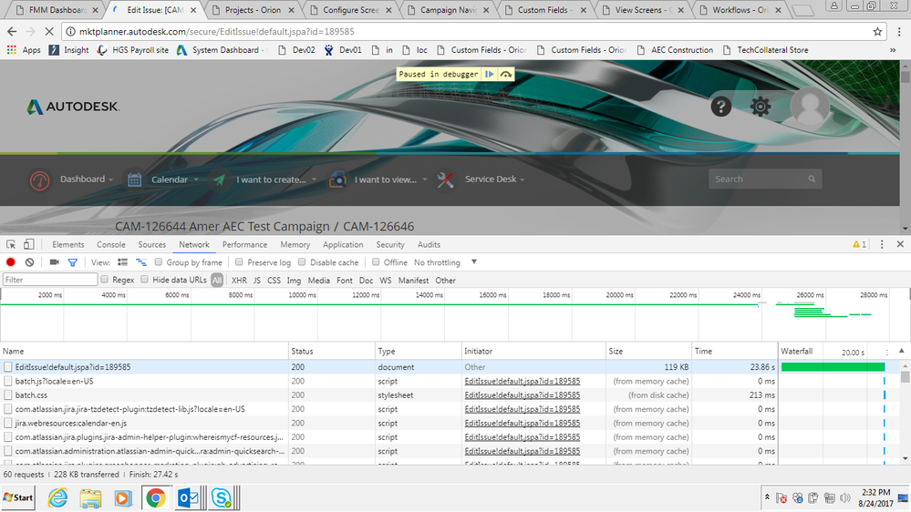Toggle the device toolbar icon
This screenshot has width=911, height=512.
tap(28, 244)
